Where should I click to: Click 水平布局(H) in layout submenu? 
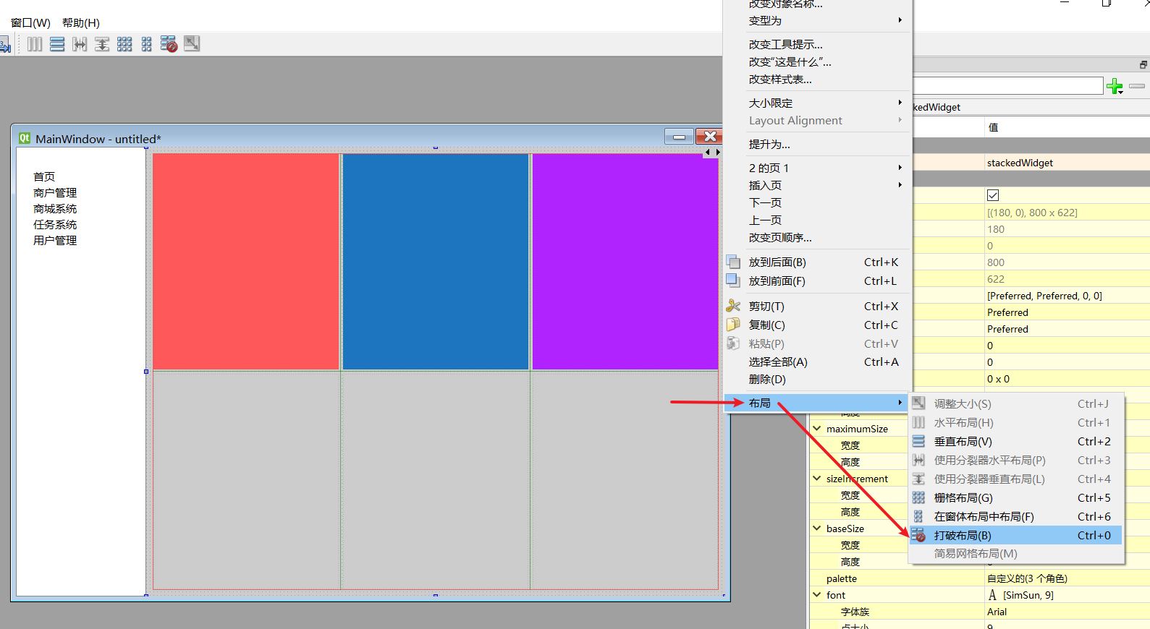[x=1015, y=423]
